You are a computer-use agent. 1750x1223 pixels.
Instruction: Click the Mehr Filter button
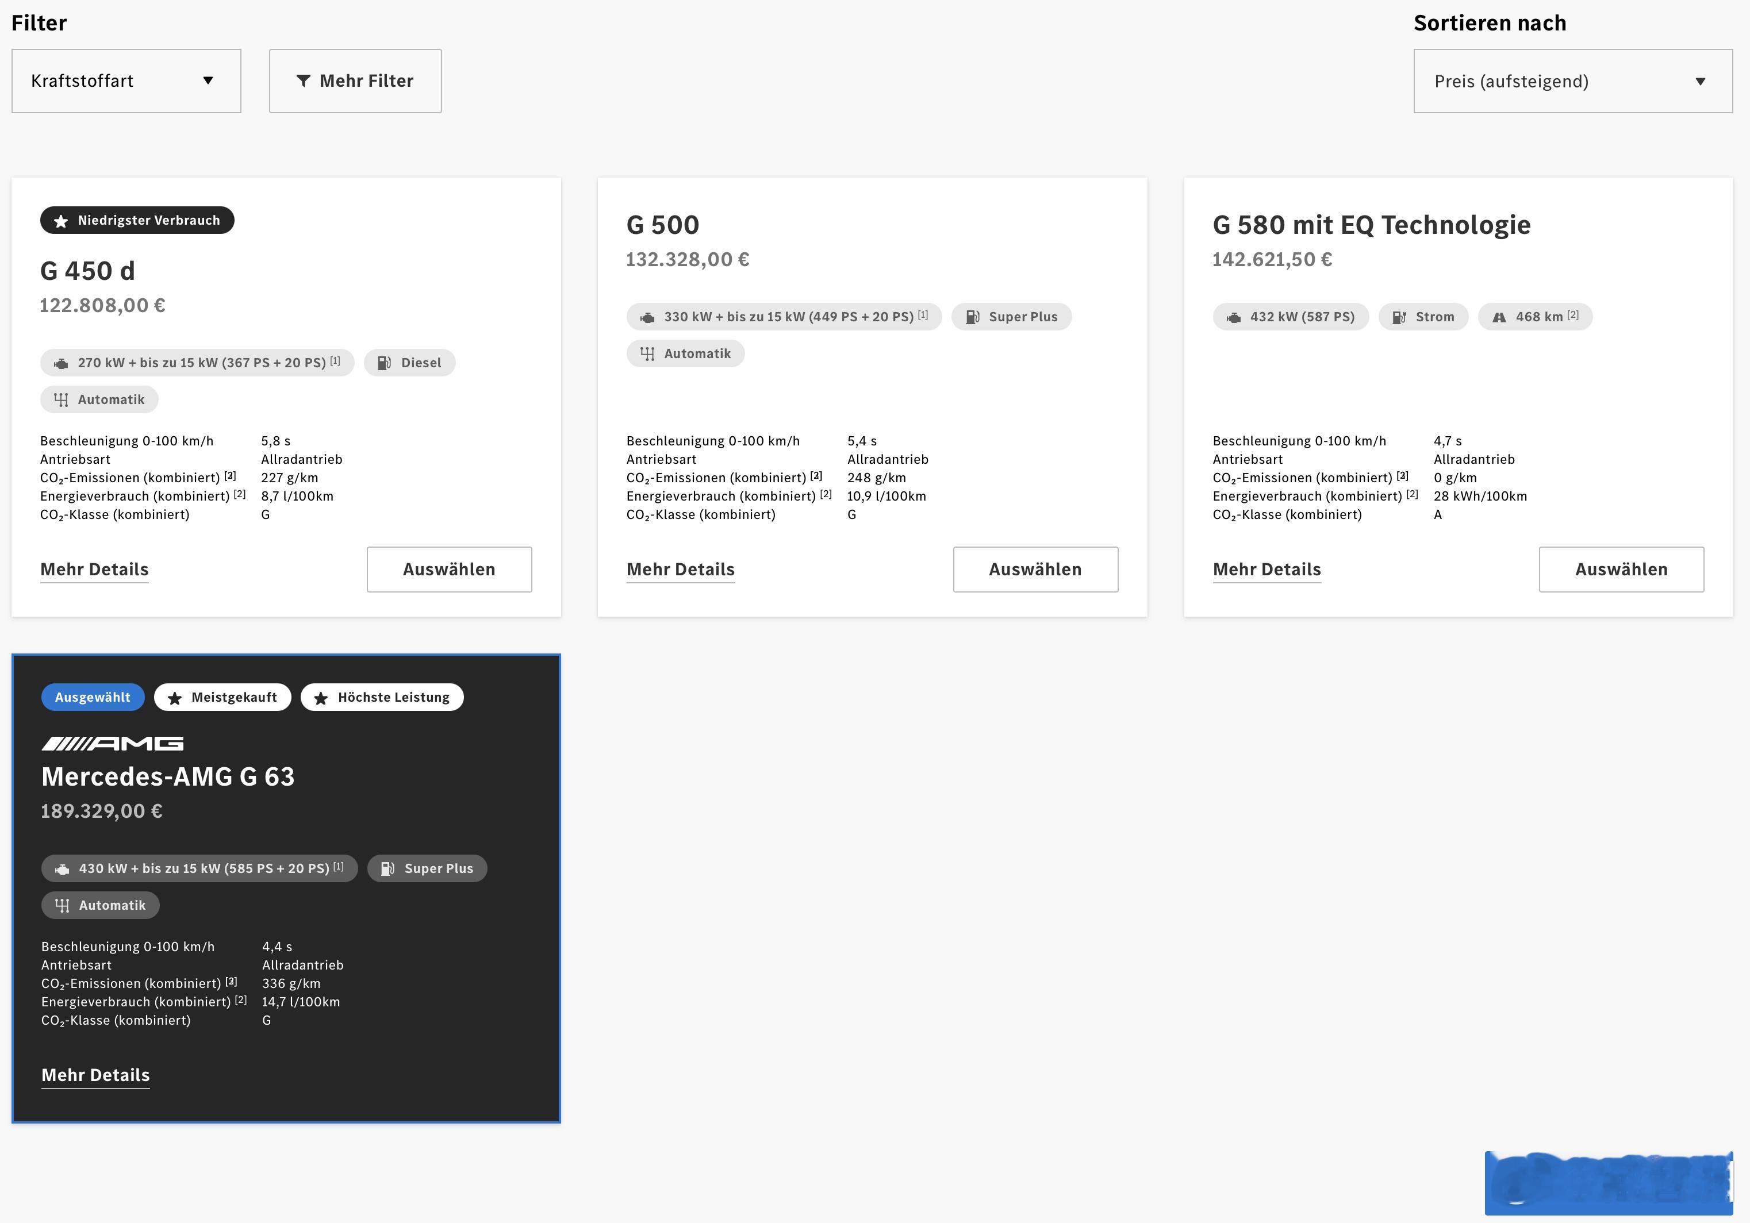pyautogui.click(x=355, y=81)
